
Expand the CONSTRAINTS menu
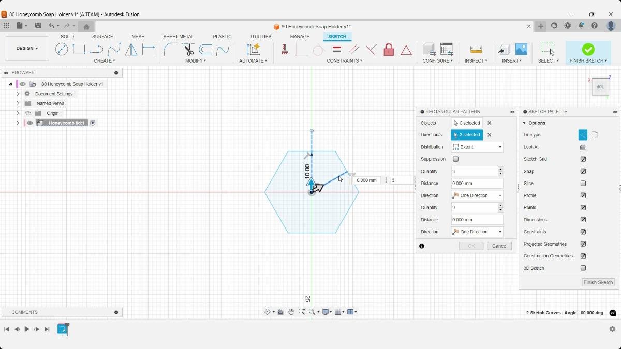[344, 61]
